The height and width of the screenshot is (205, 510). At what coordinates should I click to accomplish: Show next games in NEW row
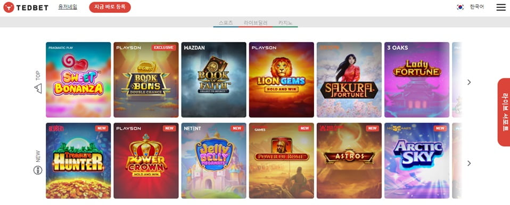coord(469,163)
